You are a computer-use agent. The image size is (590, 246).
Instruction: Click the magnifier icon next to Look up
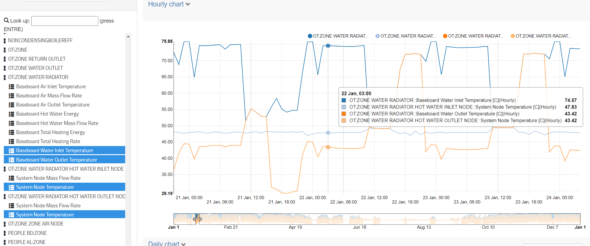6,20
